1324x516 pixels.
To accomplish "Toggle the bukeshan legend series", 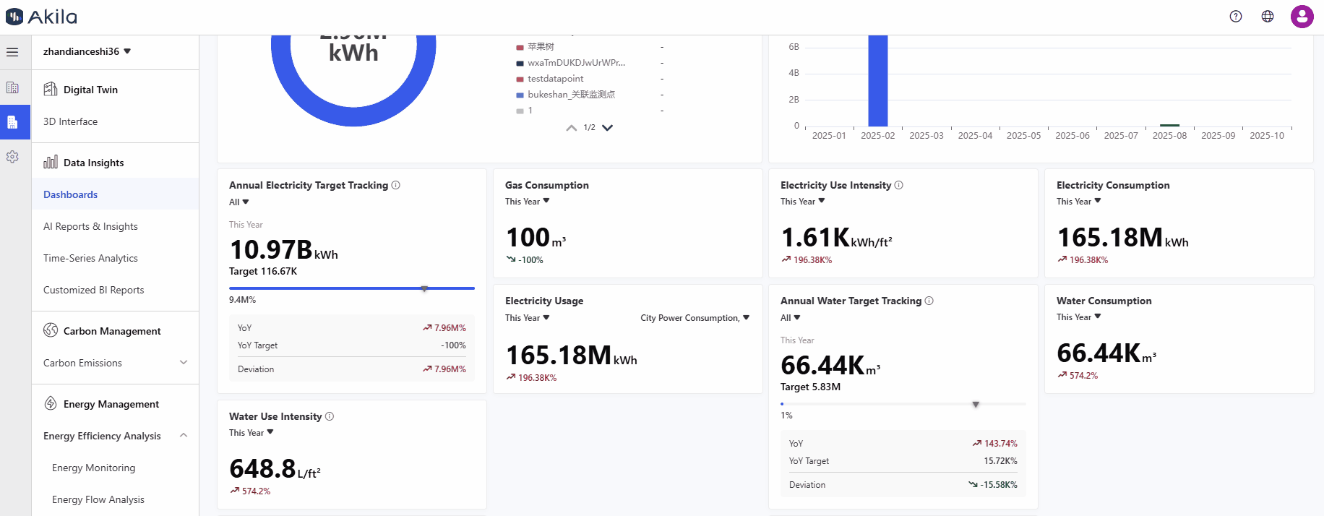I will (570, 95).
